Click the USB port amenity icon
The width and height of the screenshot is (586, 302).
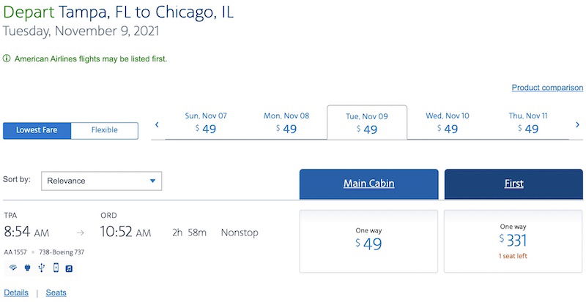point(42,268)
